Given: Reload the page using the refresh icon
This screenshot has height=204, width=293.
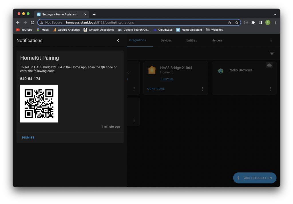Looking at the screenshot, I should [x=32, y=22].
